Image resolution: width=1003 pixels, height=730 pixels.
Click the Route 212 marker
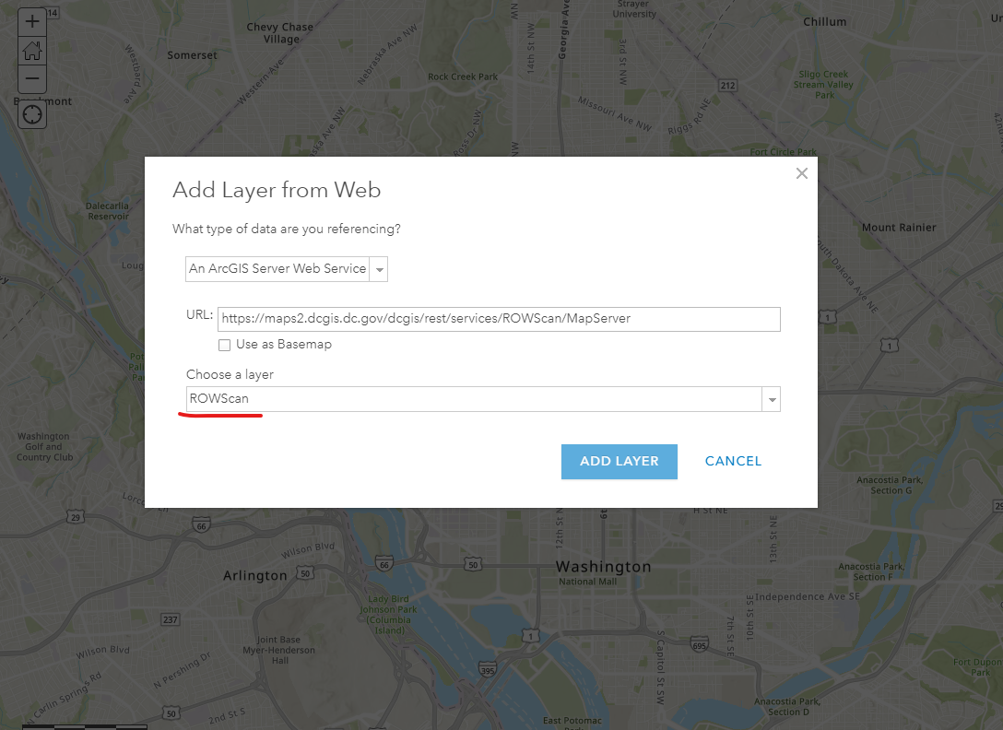pyautogui.click(x=727, y=85)
